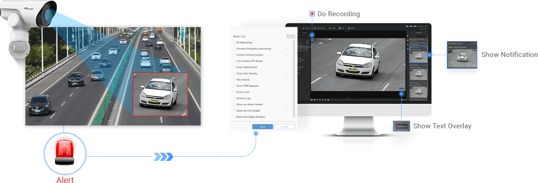Image resolution: width=538 pixels, height=183 pixels.
Task: Expand the Play Sound action row
Action: [287, 80]
